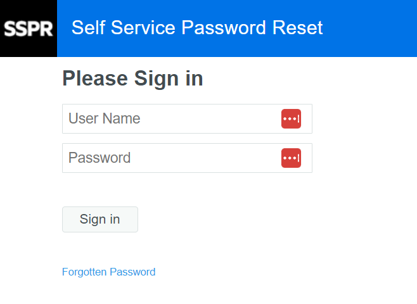Image resolution: width=417 pixels, height=304 pixels.
Task: Click the Sign in button
Action: point(100,220)
